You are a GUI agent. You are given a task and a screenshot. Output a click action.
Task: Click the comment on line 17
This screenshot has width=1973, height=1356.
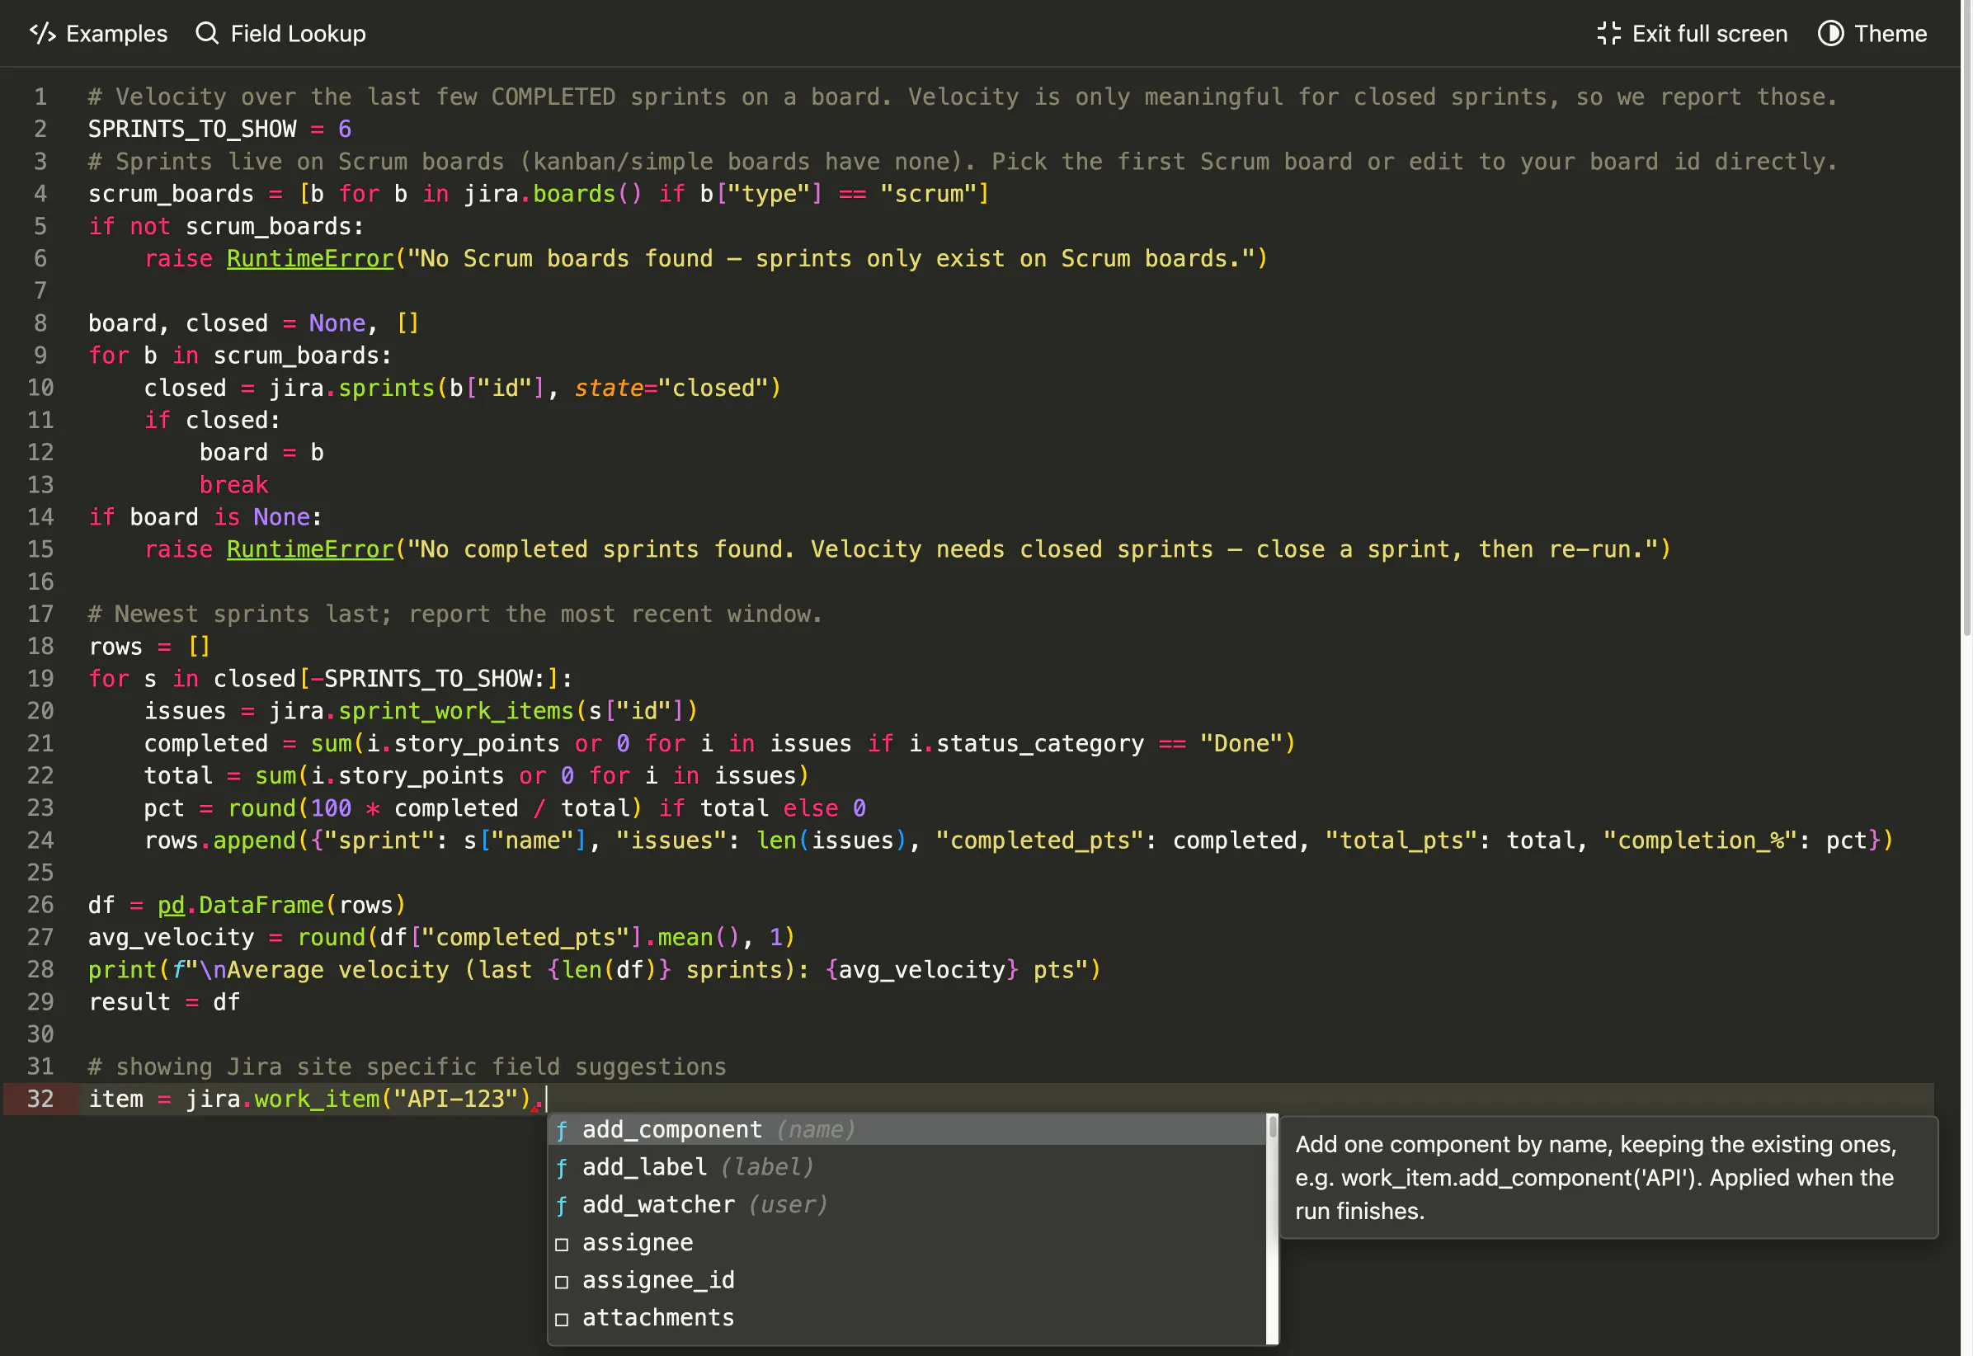pos(456,614)
